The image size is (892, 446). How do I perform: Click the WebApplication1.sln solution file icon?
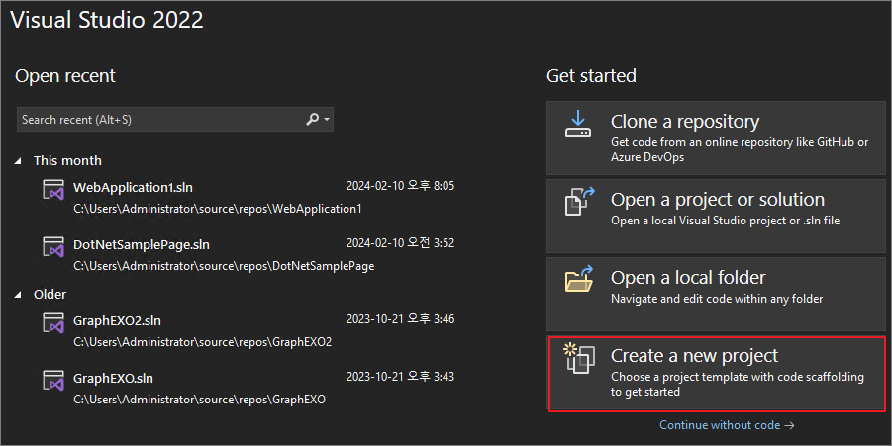coord(53,190)
